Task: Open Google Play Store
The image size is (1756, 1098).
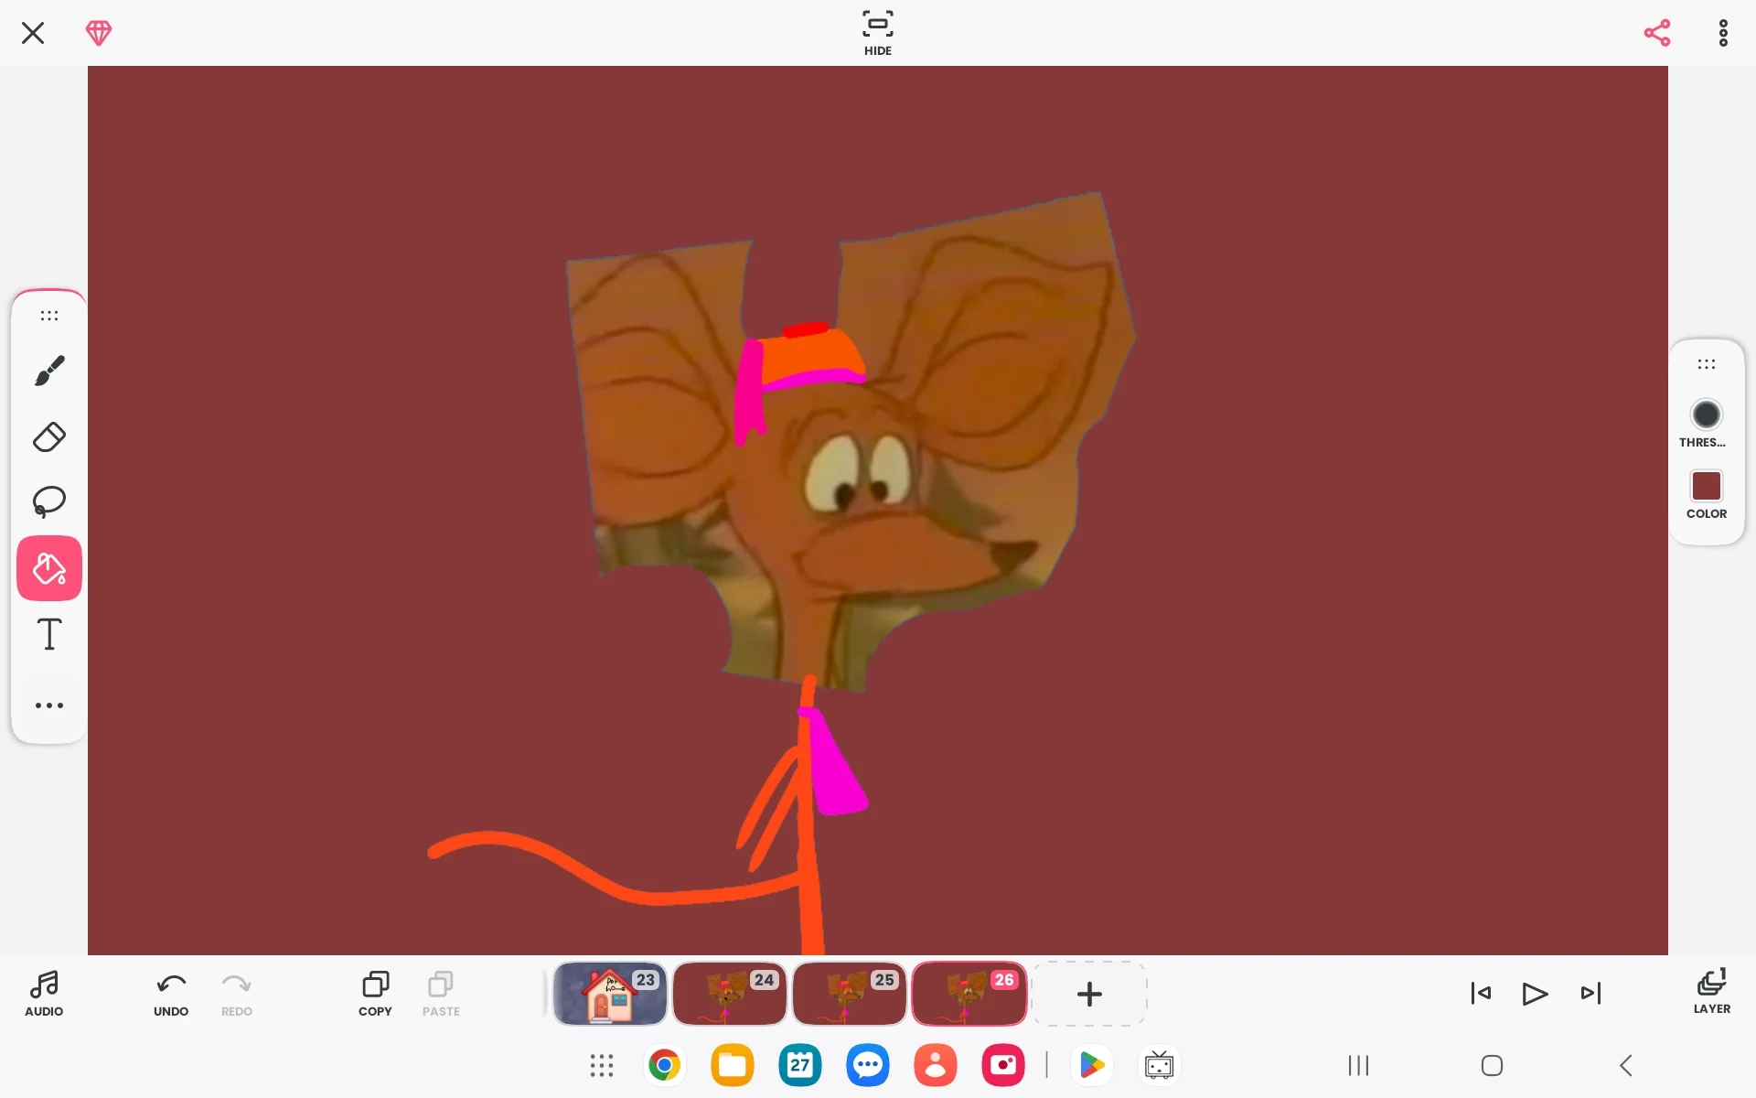Action: pyautogui.click(x=1092, y=1065)
